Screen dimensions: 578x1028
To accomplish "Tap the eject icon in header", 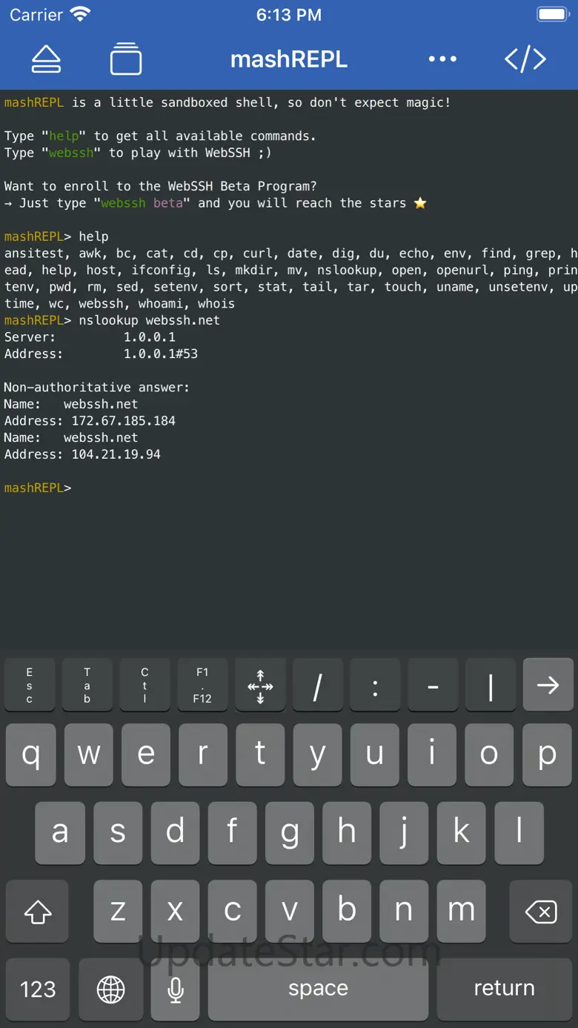I will pyautogui.click(x=46, y=59).
